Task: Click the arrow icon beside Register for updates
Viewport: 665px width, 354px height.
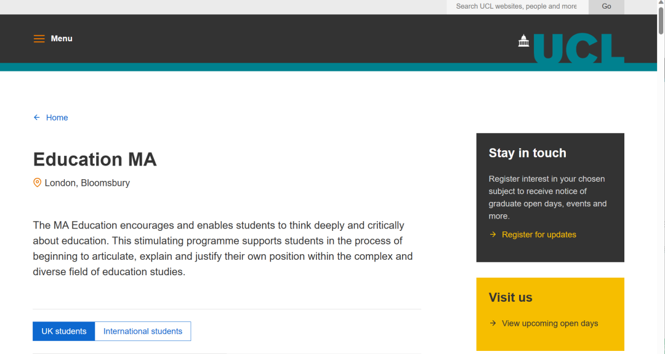Action: pos(493,235)
